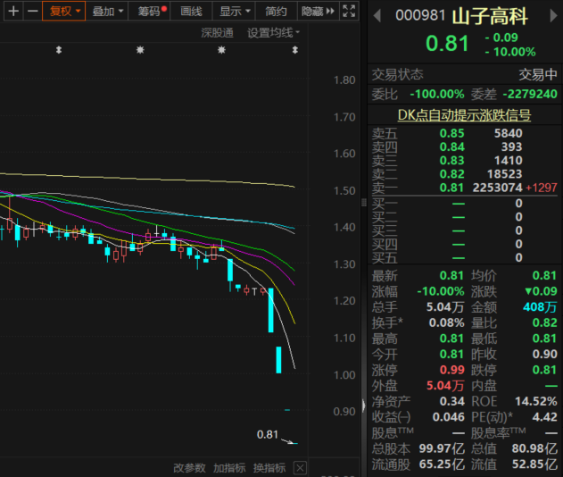Open the 复权 dropdown

tap(64, 11)
